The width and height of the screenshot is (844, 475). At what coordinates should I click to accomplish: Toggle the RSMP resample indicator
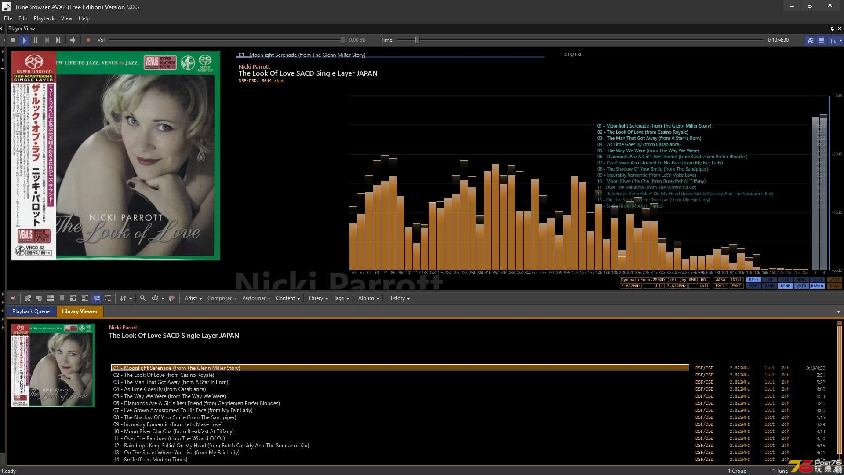pyautogui.click(x=786, y=286)
